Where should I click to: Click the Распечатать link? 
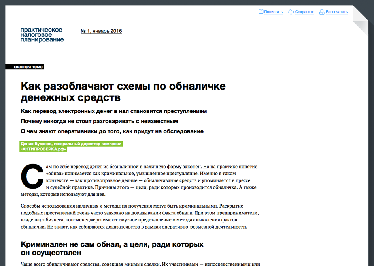pos(337,12)
